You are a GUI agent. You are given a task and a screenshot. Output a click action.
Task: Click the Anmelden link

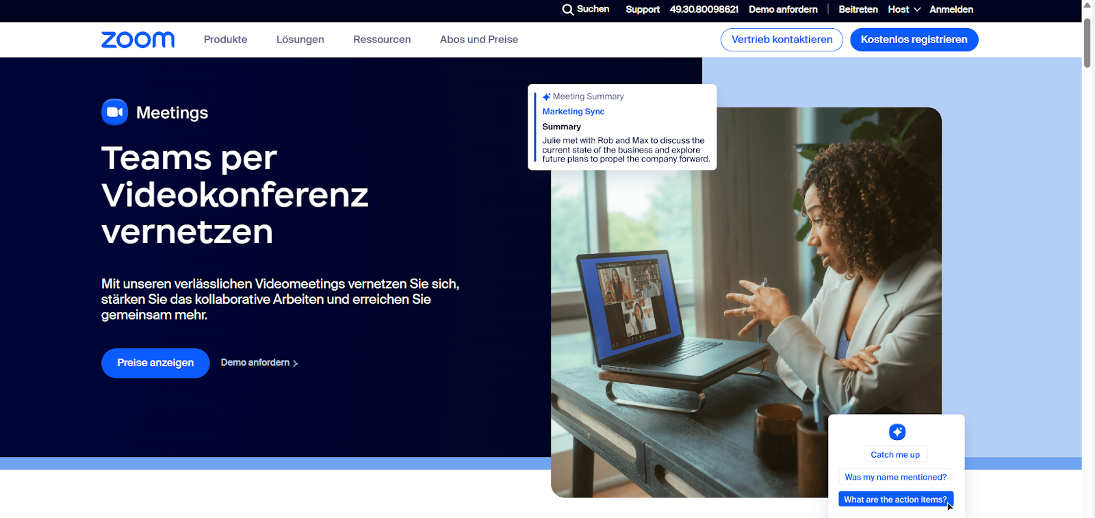pyautogui.click(x=951, y=10)
